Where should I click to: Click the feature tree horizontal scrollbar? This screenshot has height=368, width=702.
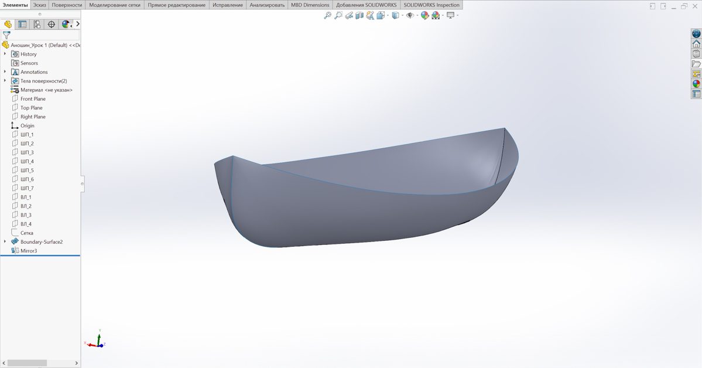pyautogui.click(x=26, y=363)
